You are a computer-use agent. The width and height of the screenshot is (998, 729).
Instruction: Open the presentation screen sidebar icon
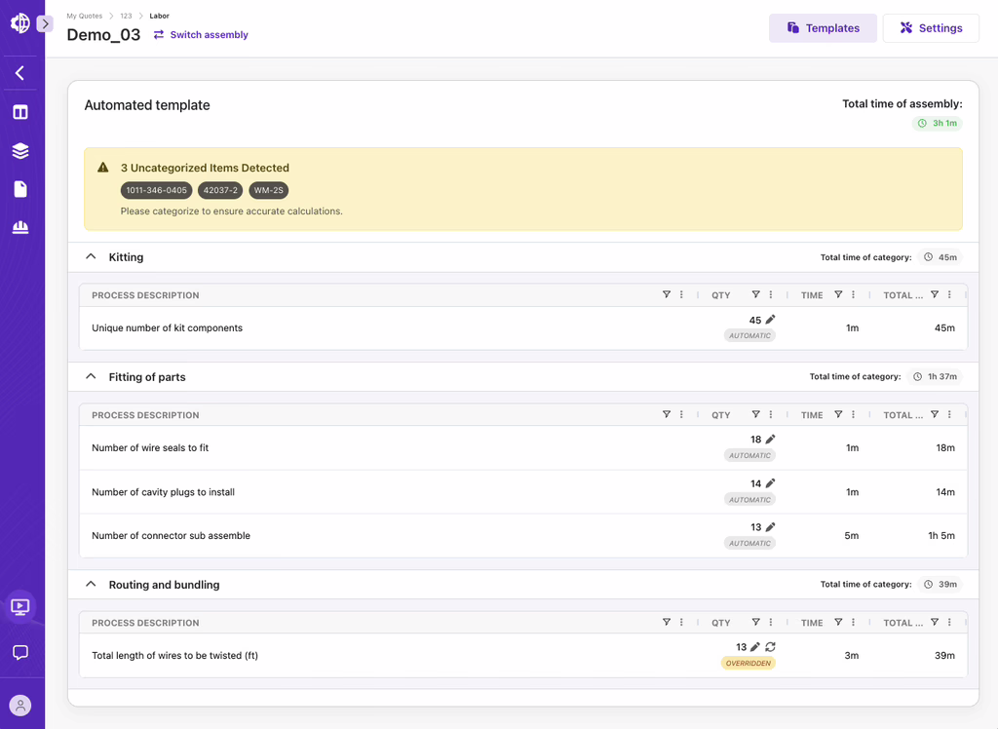[20, 606]
